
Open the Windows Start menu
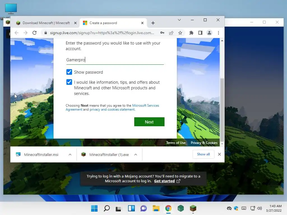coord(94,208)
